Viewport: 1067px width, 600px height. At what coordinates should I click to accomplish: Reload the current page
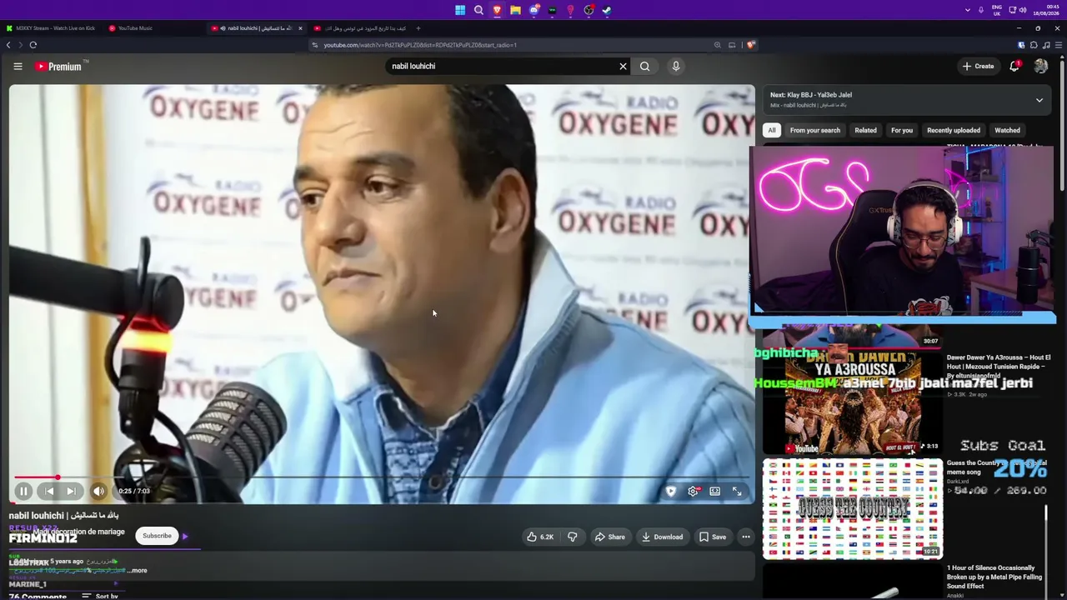pos(33,45)
